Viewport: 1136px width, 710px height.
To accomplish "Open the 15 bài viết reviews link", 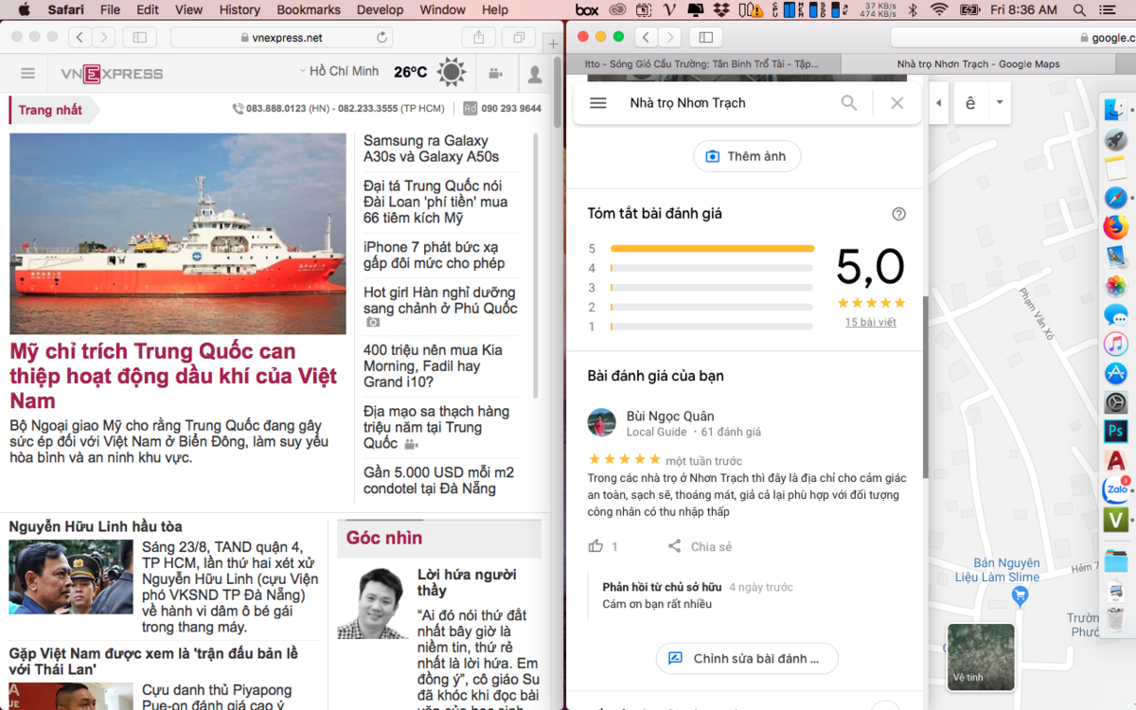I will (x=871, y=322).
